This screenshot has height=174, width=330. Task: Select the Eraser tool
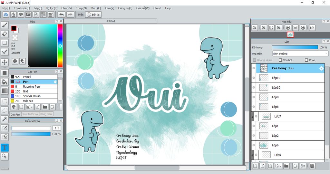pyautogui.click(x=5, y=34)
